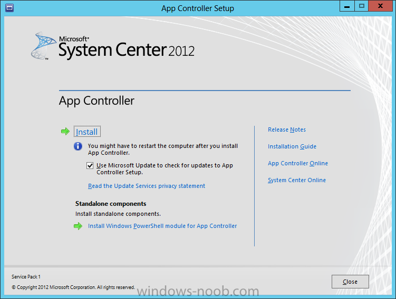Open the window system menu icon

click(9, 8)
